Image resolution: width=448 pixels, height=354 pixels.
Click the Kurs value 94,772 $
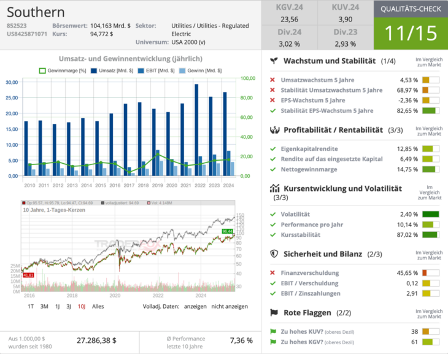coord(101,34)
